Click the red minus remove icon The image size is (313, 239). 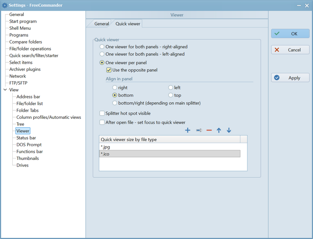coord(209,130)
